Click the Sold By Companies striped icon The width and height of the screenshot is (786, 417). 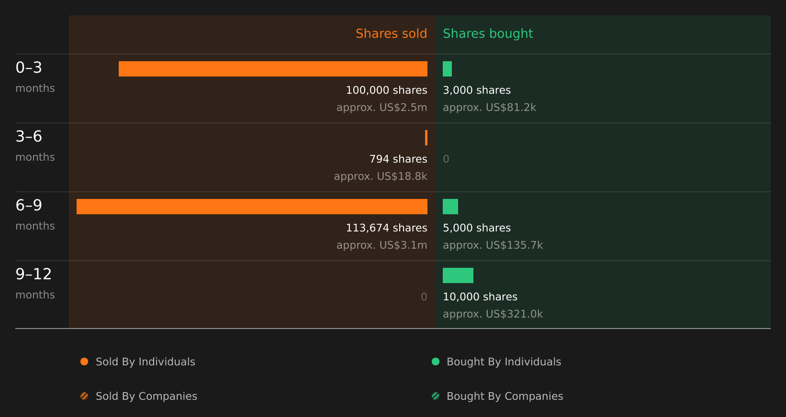coord(84,396)
